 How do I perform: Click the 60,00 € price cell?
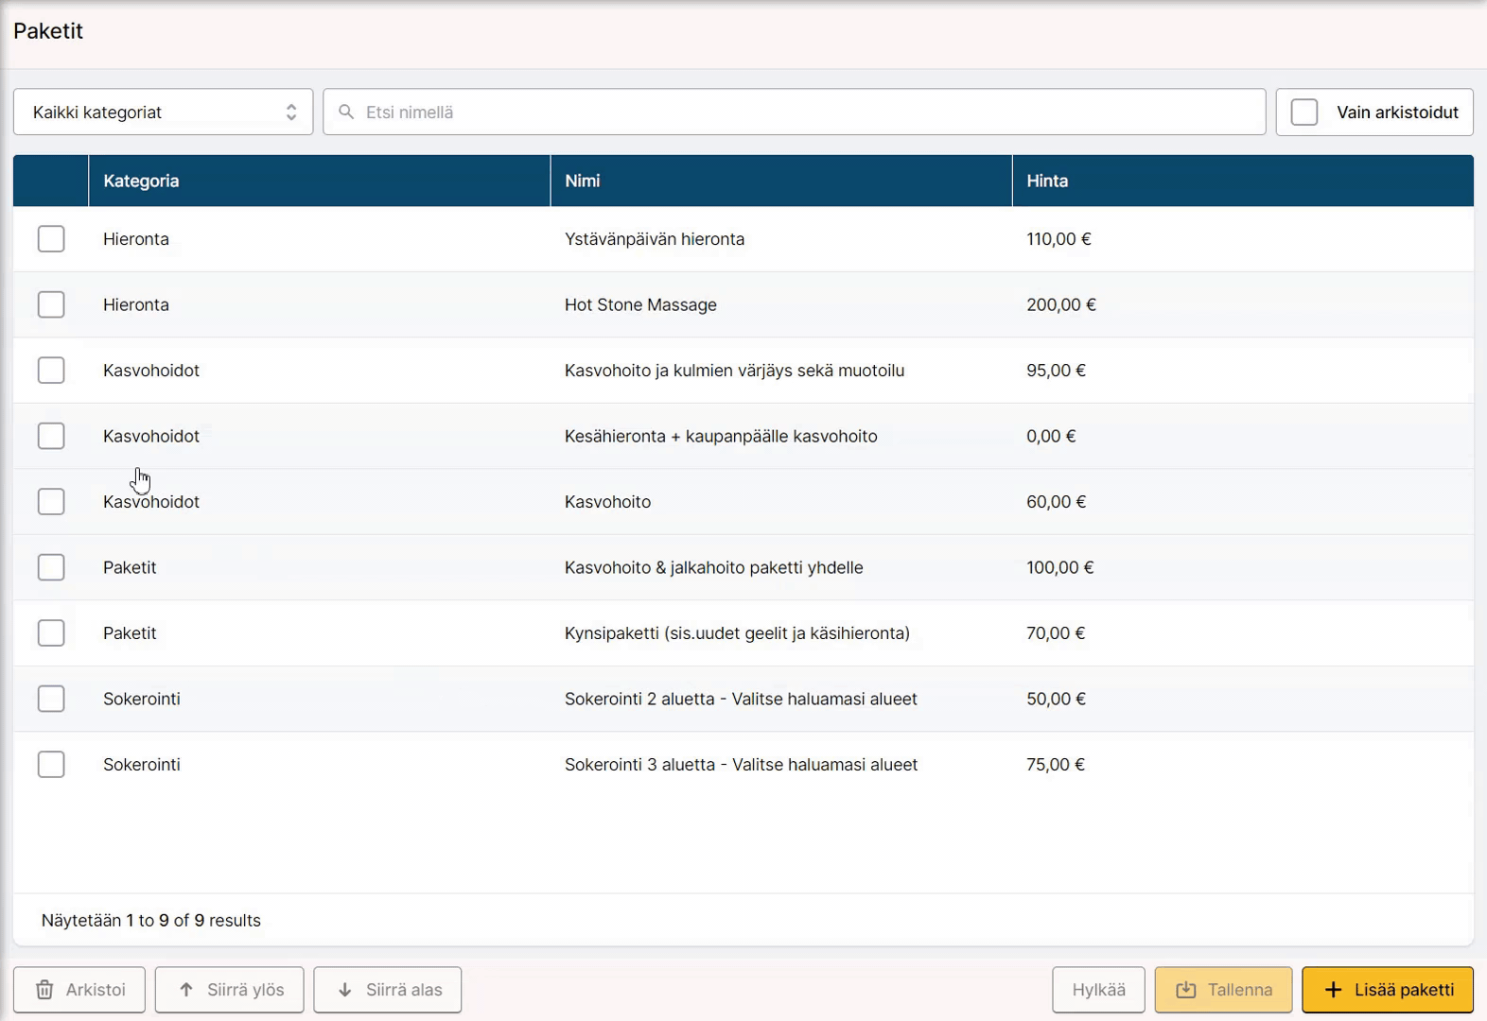point(1056,502)
